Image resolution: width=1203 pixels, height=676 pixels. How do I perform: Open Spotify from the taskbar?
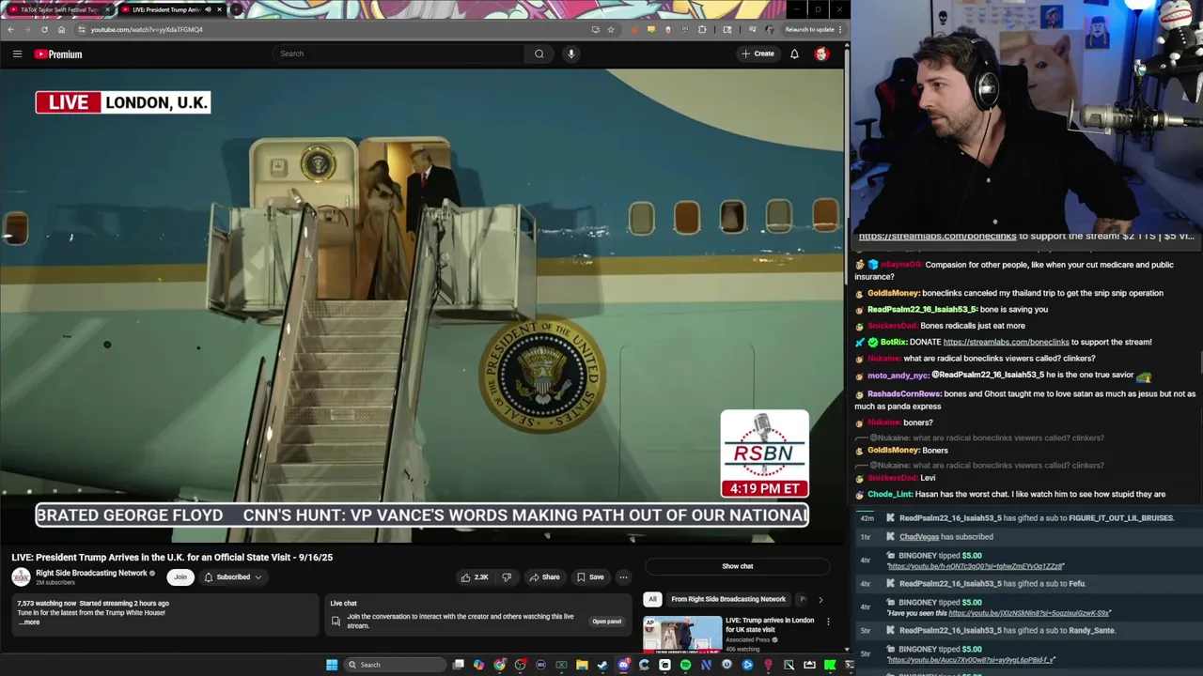tap(685, 665)
